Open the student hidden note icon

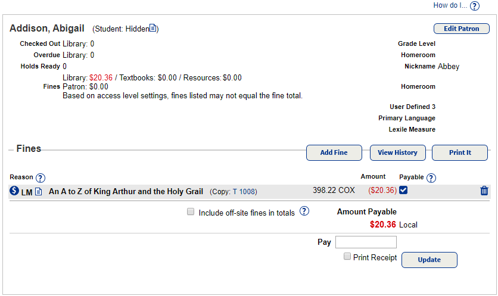point(152,28)
